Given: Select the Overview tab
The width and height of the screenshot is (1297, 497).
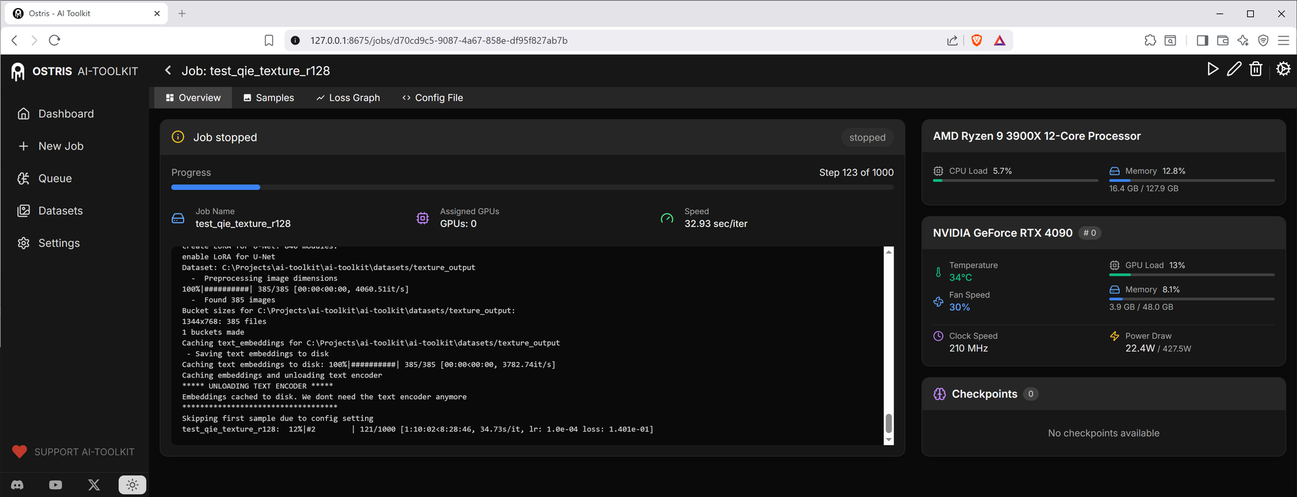Looking at the screenshot, I should point(193,98).
